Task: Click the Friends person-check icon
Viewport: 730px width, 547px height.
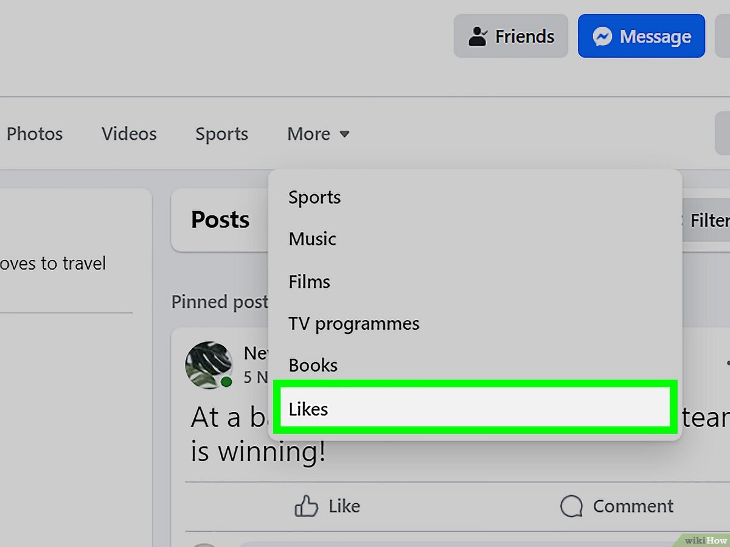Action: (x=478, y=37)
